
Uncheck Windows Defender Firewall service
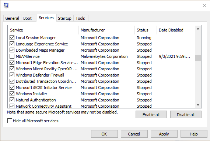click(x=12, y=75)
